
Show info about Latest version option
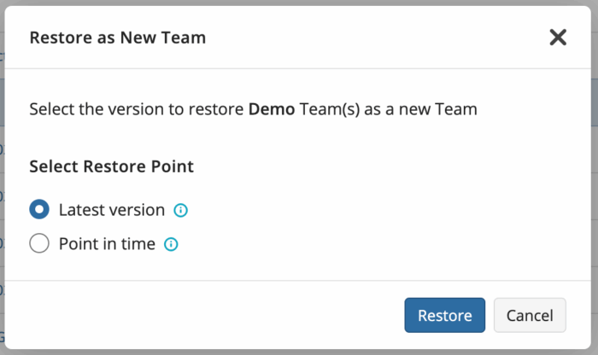[x=180, y=210]
